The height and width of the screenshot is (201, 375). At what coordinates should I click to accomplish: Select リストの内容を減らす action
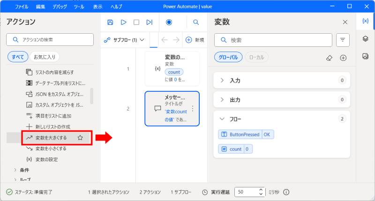50,72
